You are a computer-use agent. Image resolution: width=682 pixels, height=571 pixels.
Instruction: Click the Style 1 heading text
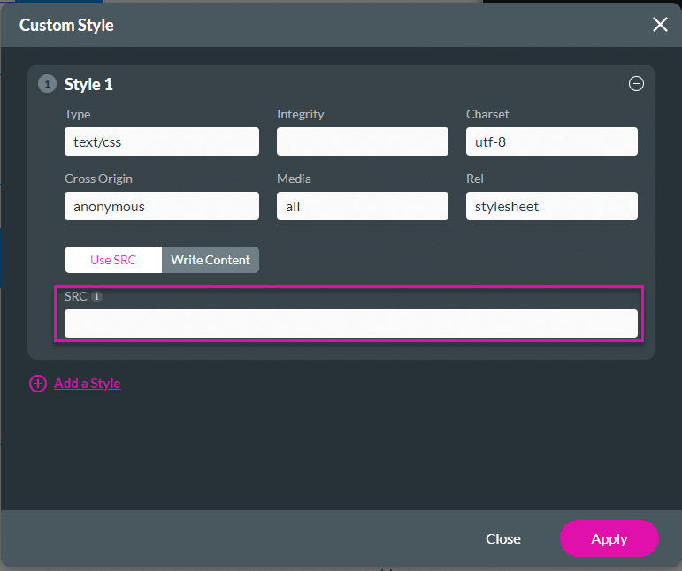coord(88,85)
